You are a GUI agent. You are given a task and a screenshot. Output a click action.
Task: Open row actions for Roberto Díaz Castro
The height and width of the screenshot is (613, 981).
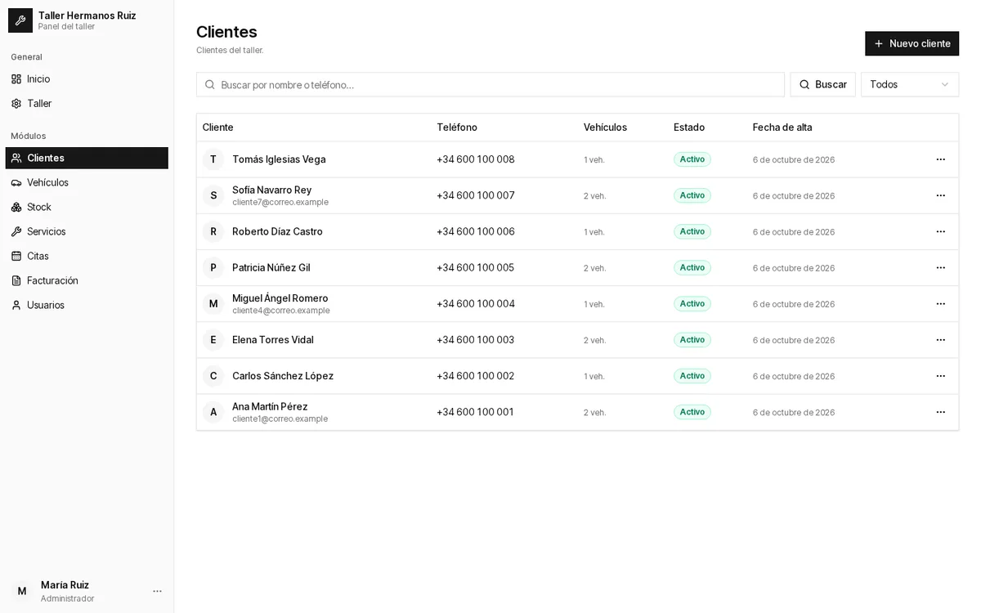tap(940, 231)
